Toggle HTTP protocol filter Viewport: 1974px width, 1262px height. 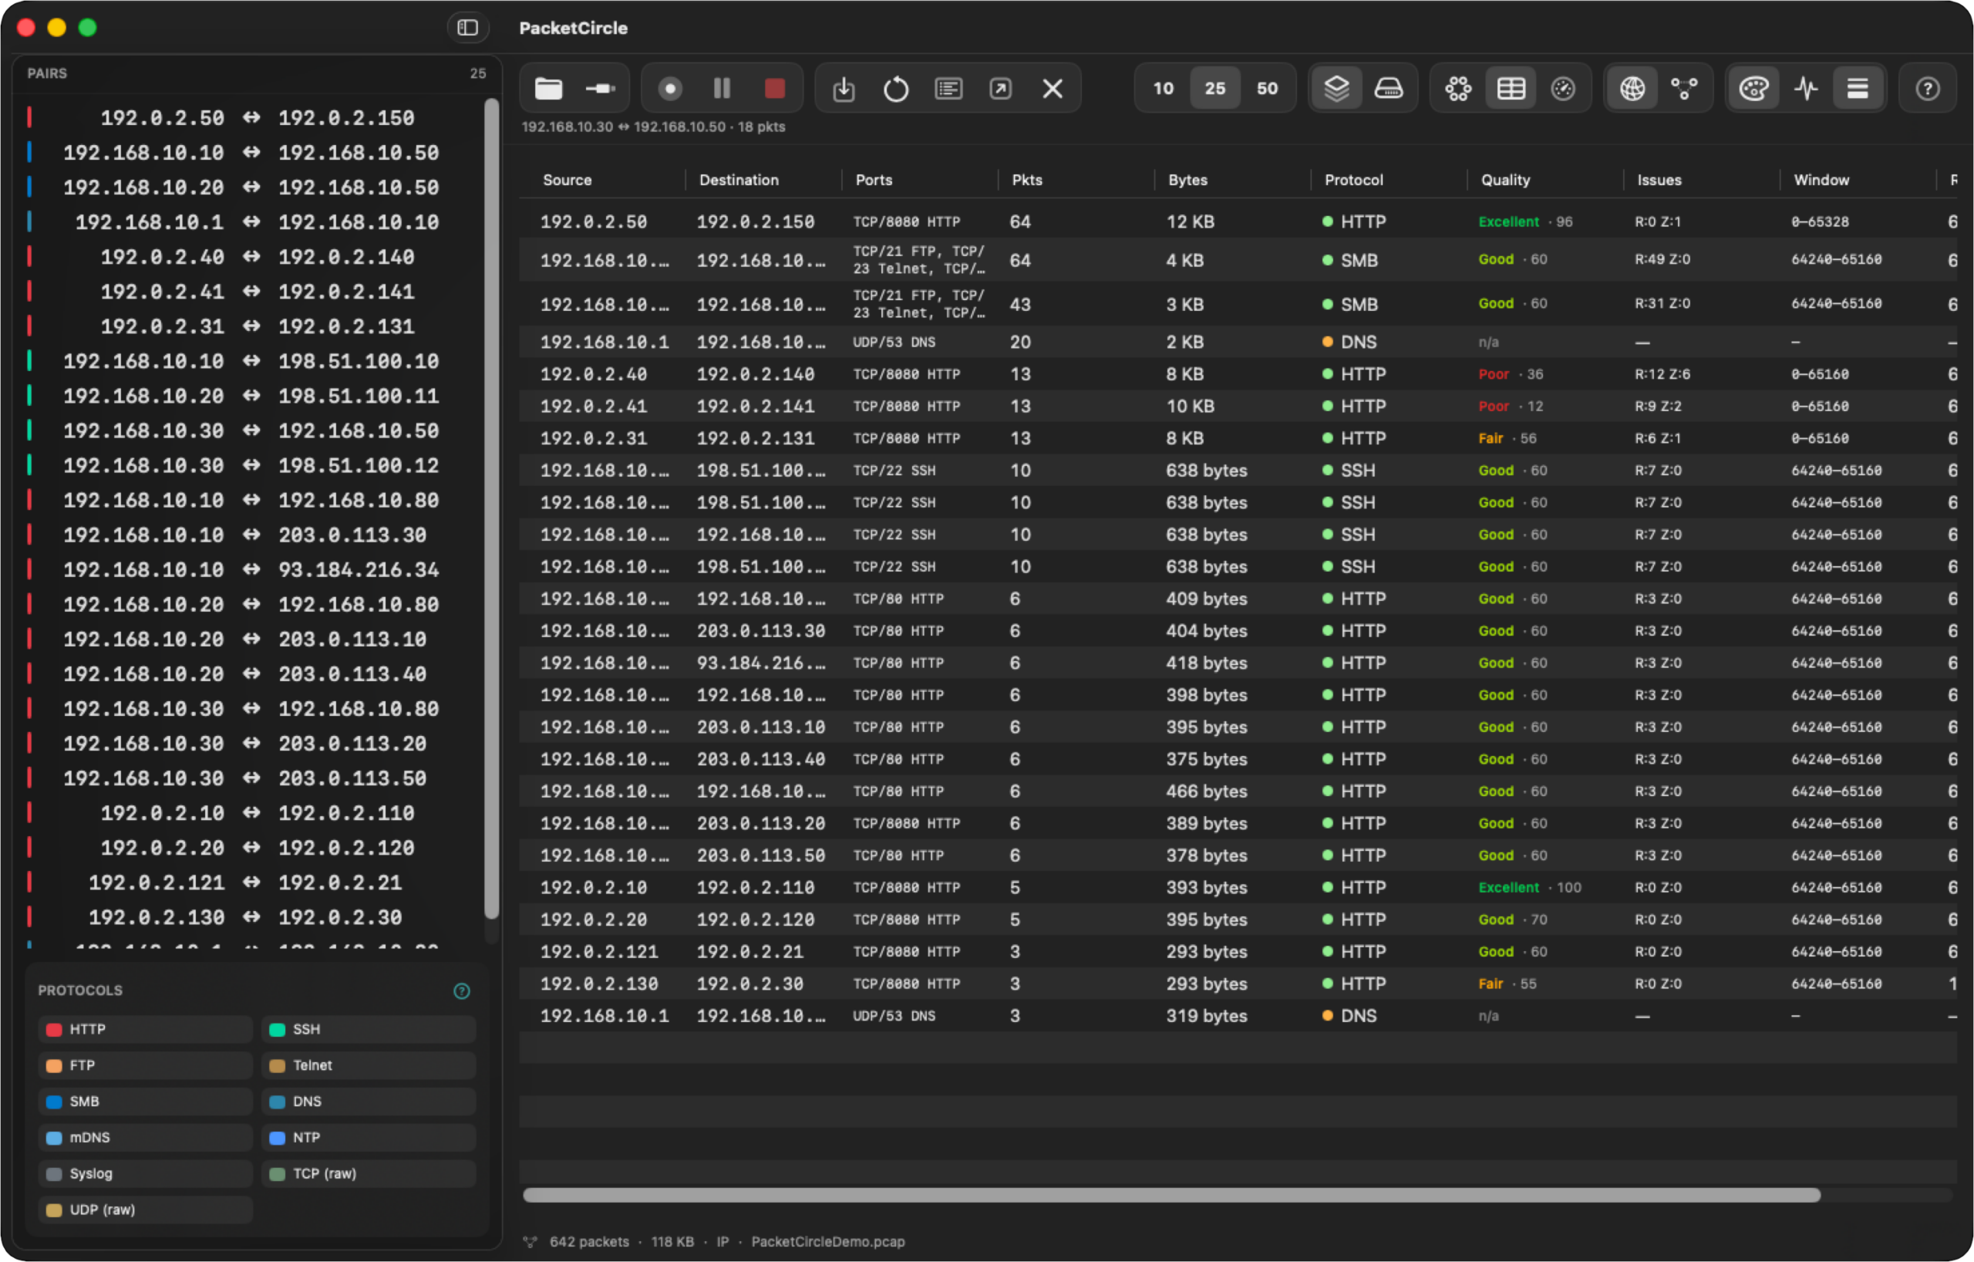[145, 1029]
